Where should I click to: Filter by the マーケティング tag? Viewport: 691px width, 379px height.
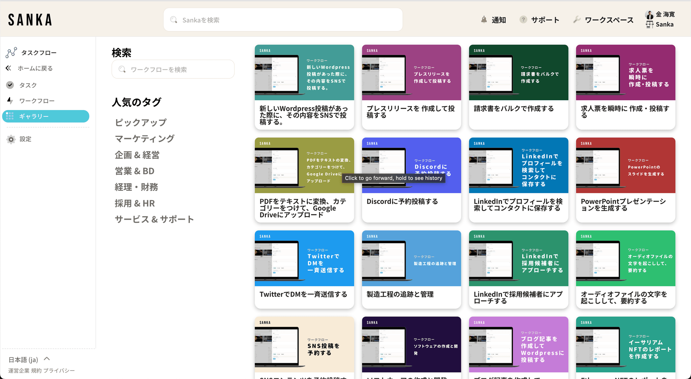pos(144,138)
